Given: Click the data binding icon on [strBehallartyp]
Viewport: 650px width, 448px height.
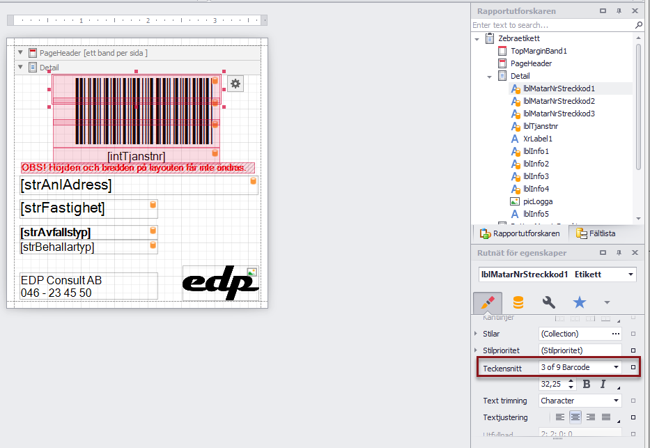Looking at the screenshot, I should click(153, 245).
